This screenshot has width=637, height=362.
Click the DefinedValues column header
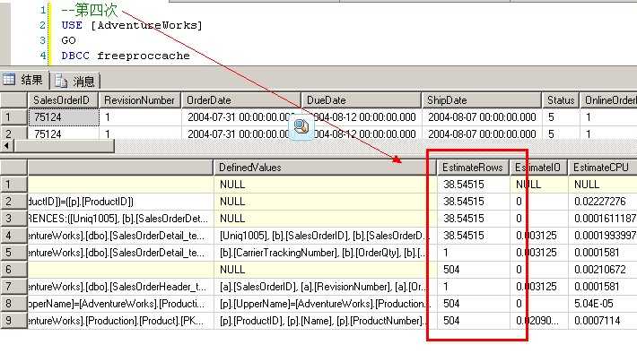click(x=325, y=168)
